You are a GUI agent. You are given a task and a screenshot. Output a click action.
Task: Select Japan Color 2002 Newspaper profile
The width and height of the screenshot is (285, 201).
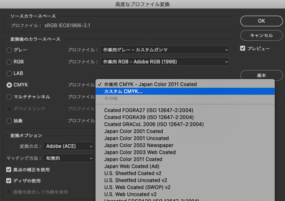click(x=185, y=145)
